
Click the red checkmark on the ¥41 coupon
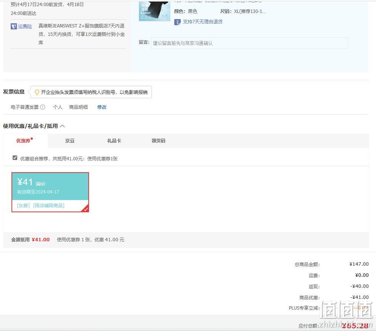(x=86, y=209)
